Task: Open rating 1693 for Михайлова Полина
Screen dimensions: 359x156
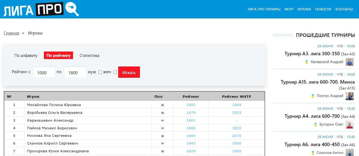Action: click(x=191, y=105)
